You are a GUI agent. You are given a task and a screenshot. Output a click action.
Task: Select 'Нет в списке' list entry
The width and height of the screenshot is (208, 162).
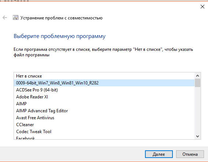click(104, 76)
